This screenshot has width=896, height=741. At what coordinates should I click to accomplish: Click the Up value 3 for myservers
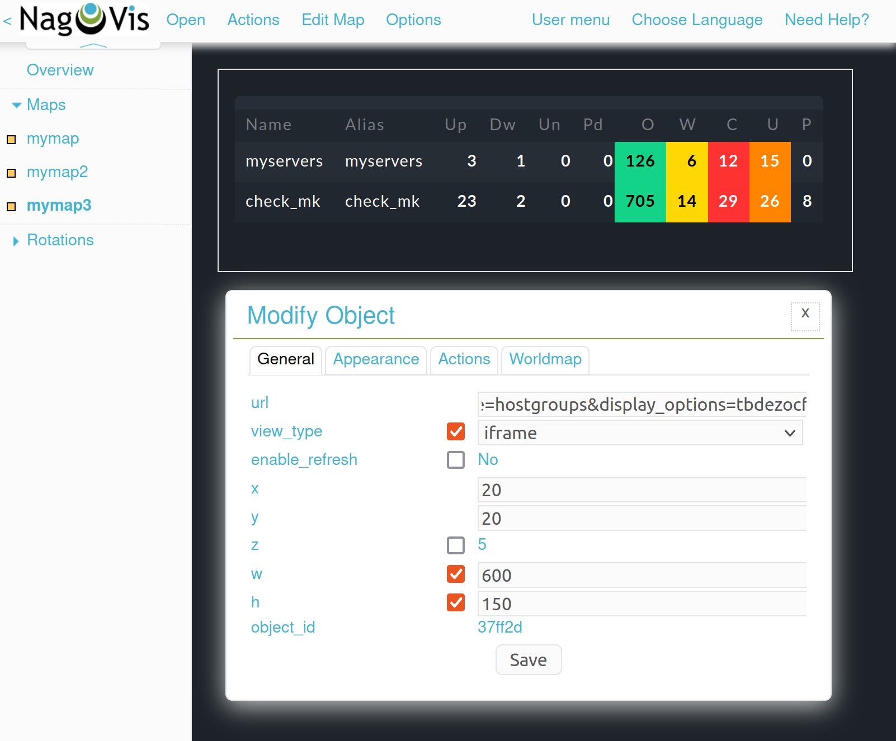472,161
